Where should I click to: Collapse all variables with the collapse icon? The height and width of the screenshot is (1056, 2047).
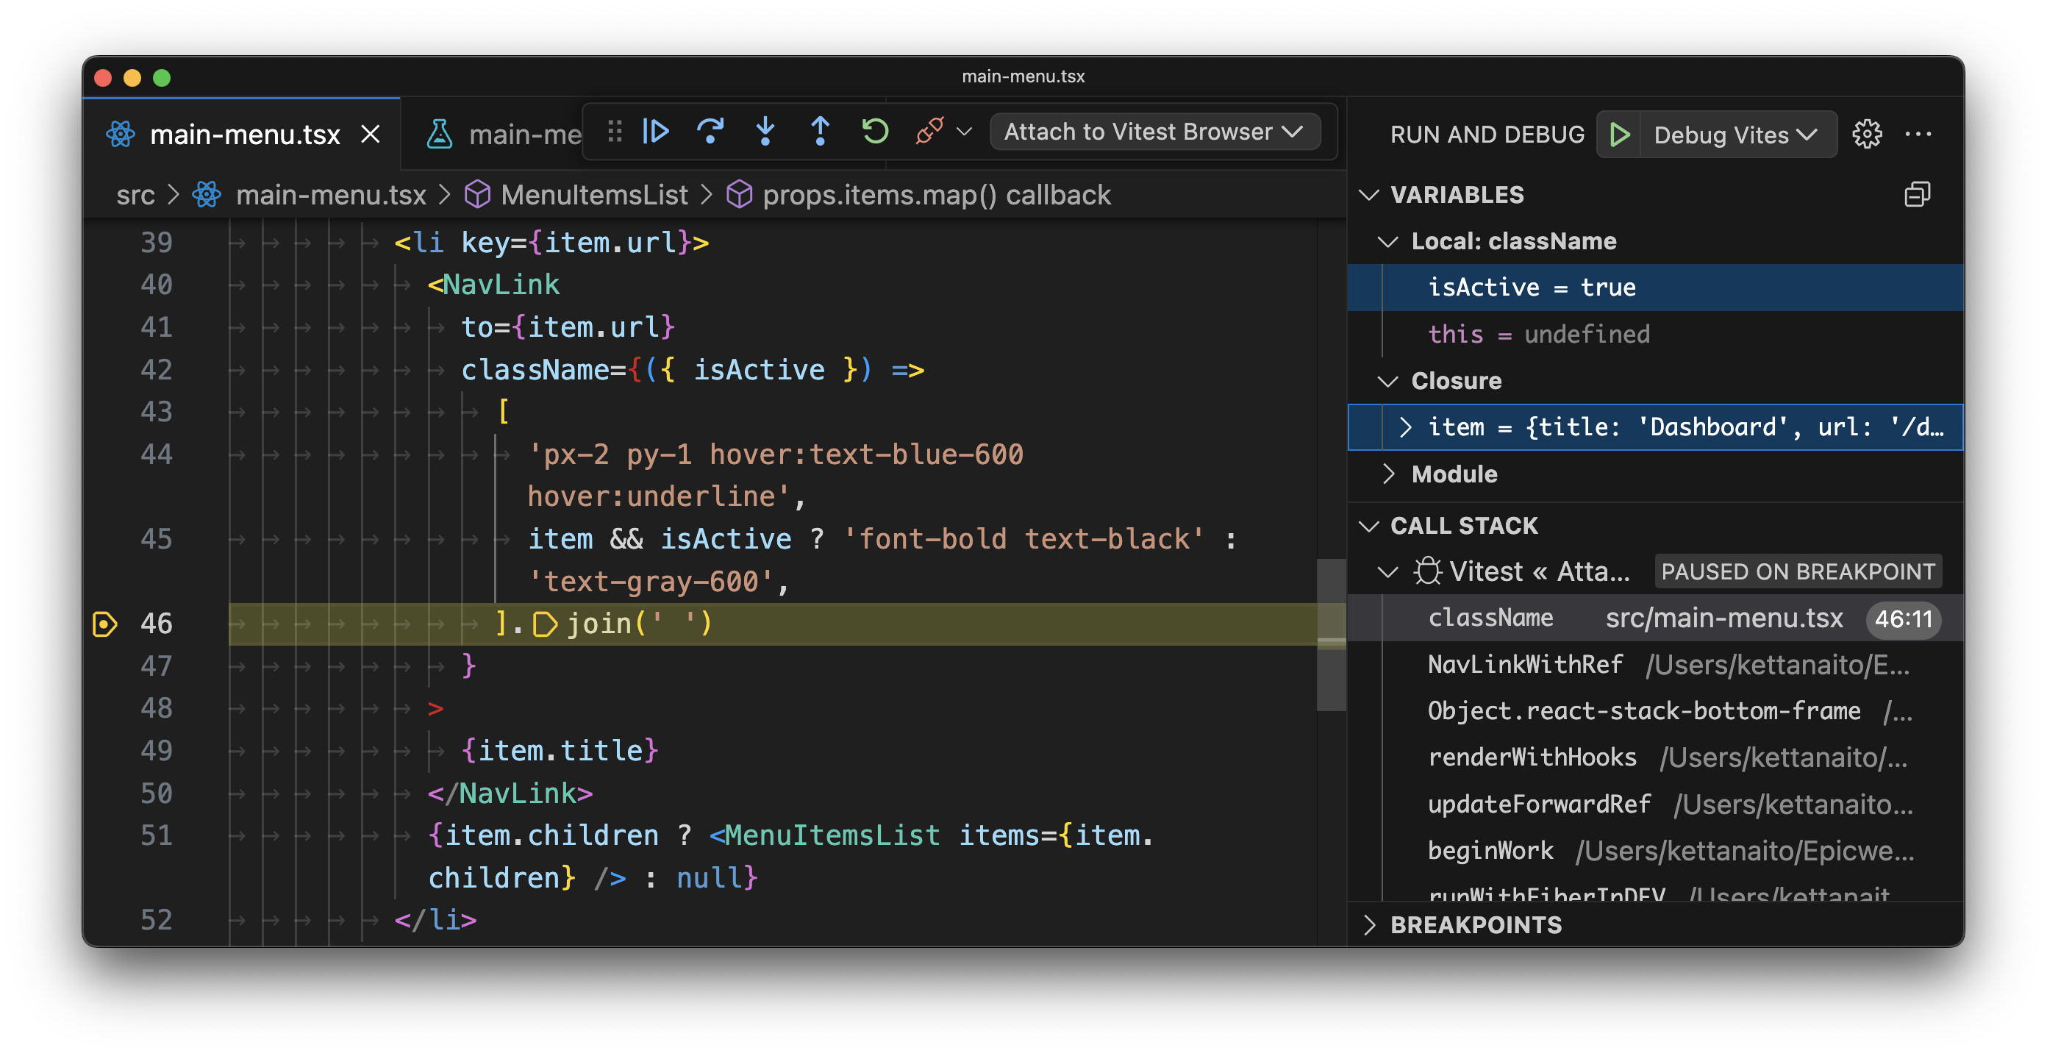click(1918, 195)
